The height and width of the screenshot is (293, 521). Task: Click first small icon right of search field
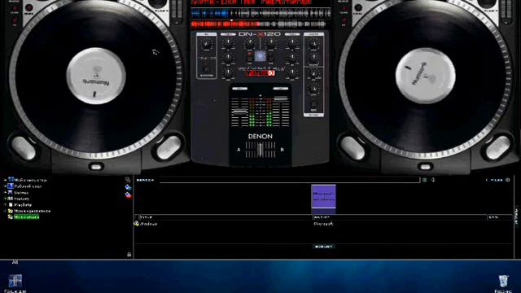point(425,180)
